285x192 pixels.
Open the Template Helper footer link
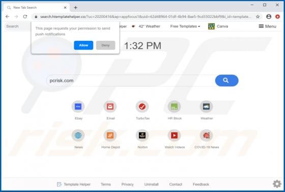coord(77,184)
